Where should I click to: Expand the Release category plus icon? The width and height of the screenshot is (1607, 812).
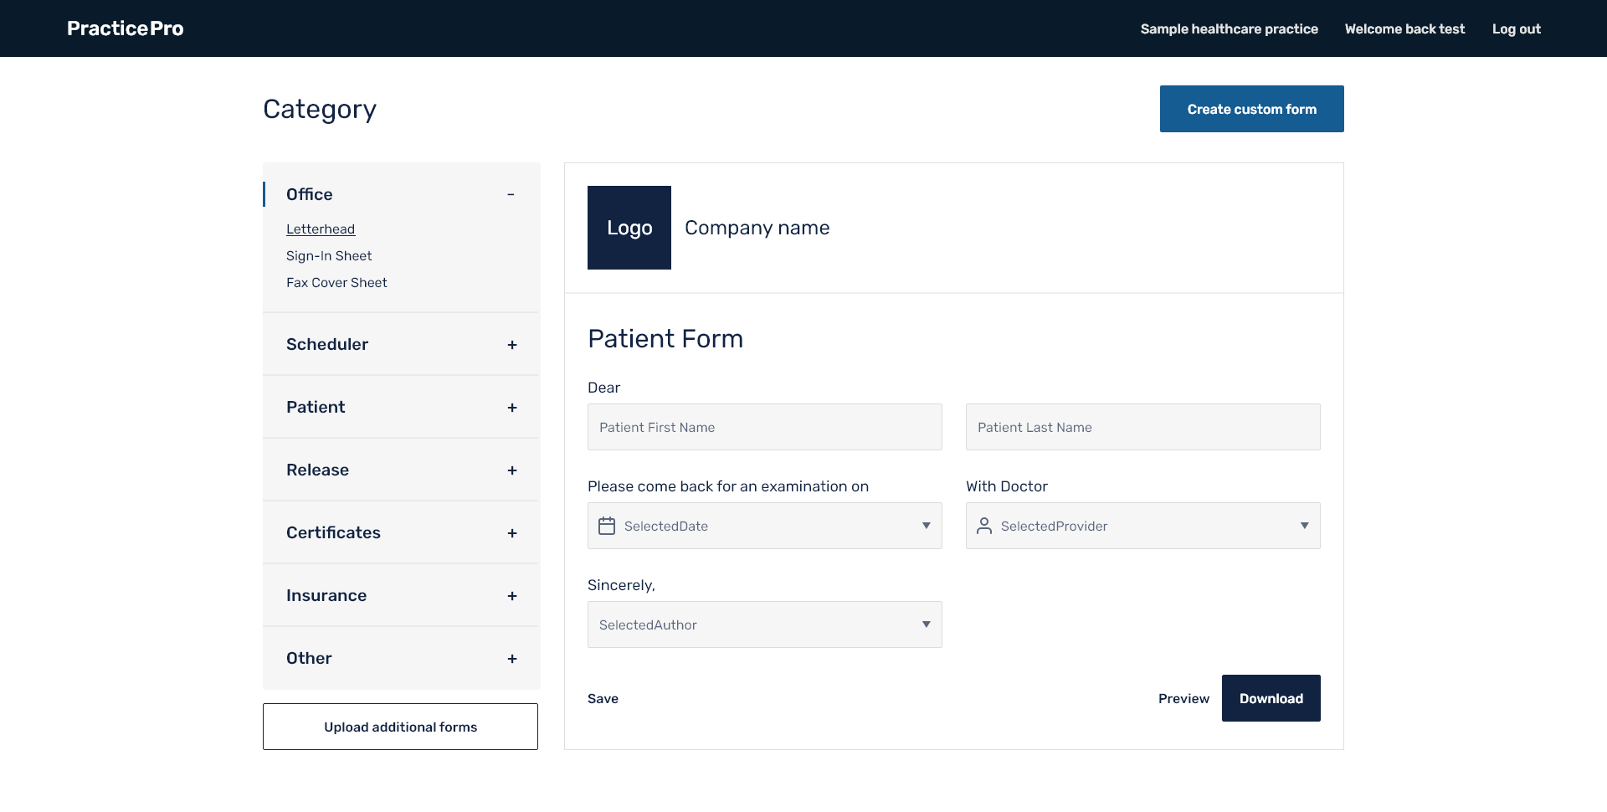point(512,470)
